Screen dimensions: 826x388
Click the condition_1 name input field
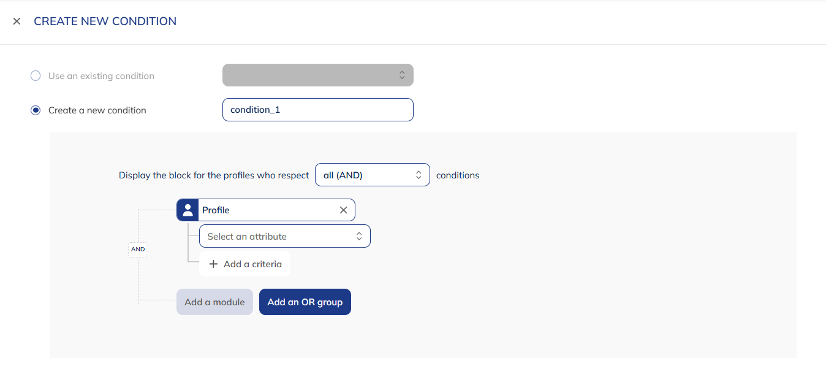pos(317,109)
